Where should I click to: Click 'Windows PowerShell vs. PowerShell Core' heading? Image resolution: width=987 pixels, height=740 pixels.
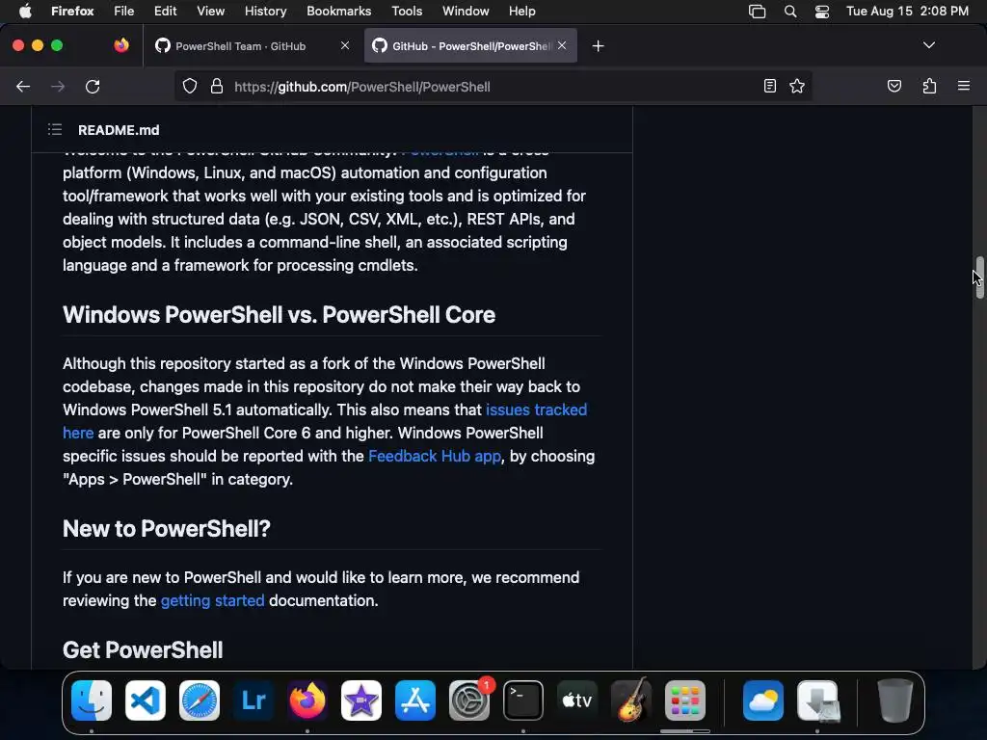pyautogui.click(x=279, y=314)
